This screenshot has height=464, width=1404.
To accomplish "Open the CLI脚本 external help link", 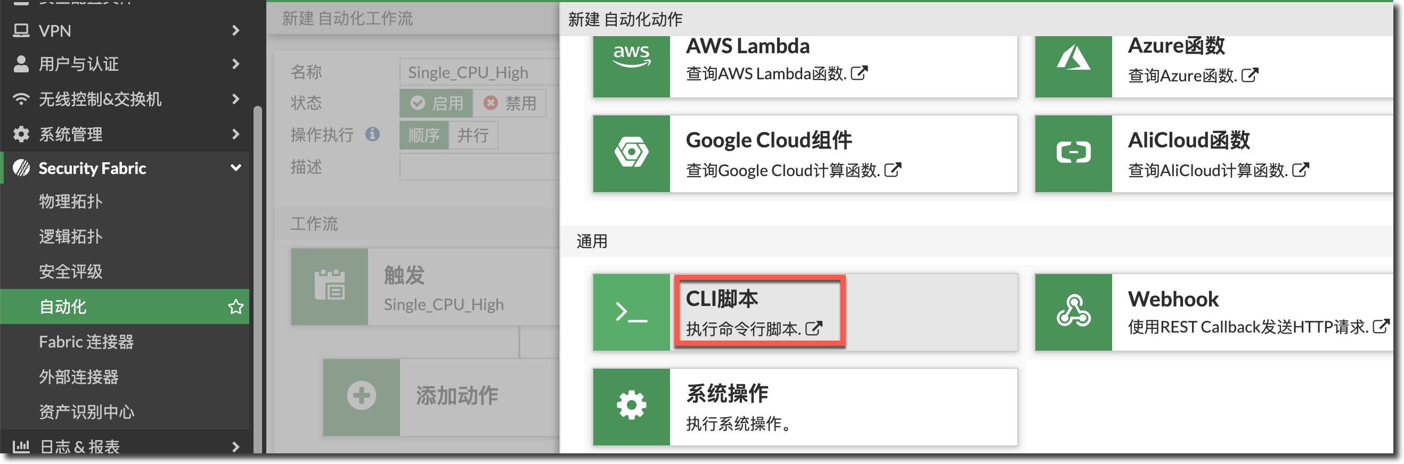I will point(814,328).
